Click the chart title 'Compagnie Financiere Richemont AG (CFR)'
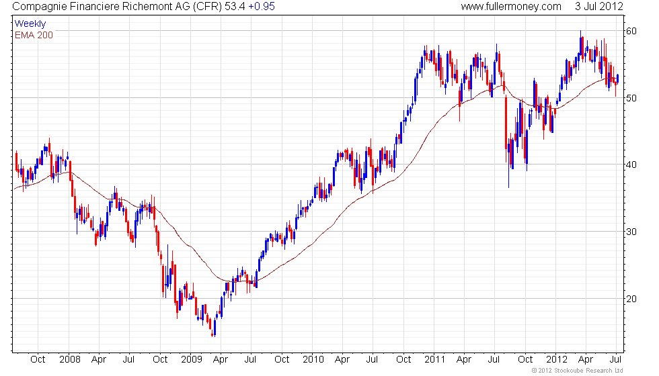This screenshot has height=376, width=659. 117,7
